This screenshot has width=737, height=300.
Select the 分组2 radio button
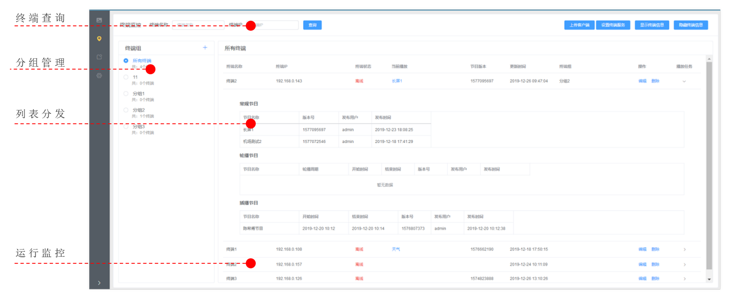click(x=126, y=110)
